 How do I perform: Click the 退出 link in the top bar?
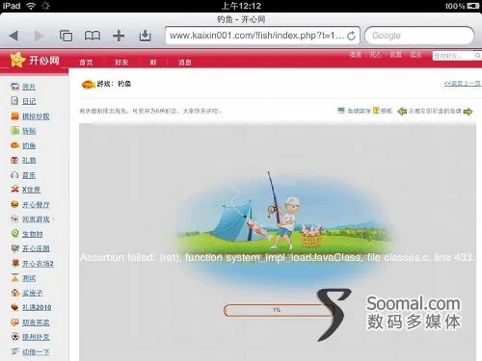point(415,55)
